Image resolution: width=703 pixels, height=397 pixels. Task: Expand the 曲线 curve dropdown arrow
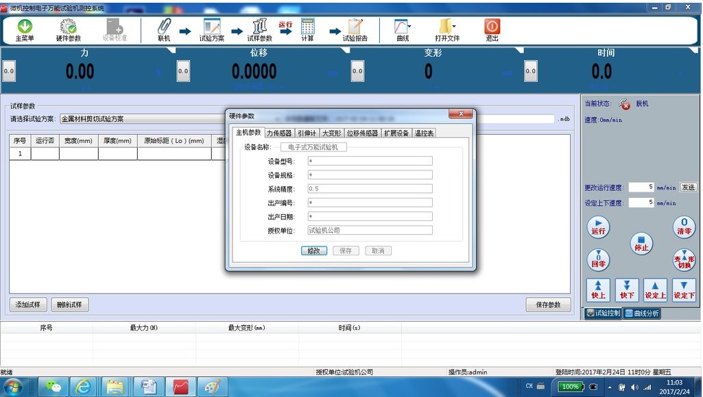click(x=409, y=27)
